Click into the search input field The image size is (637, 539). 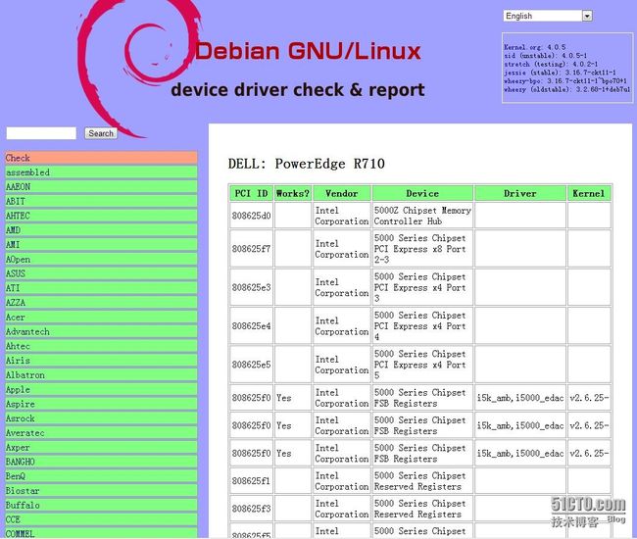point(41,133)
